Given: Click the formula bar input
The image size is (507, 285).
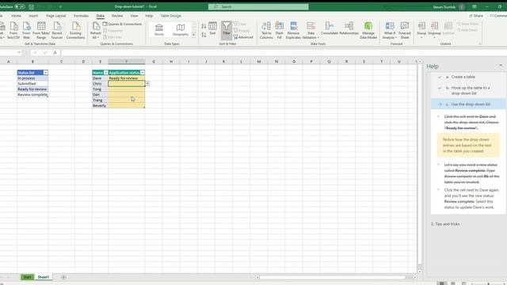Looking at the screenshot, I should click(x=284, y=53).
